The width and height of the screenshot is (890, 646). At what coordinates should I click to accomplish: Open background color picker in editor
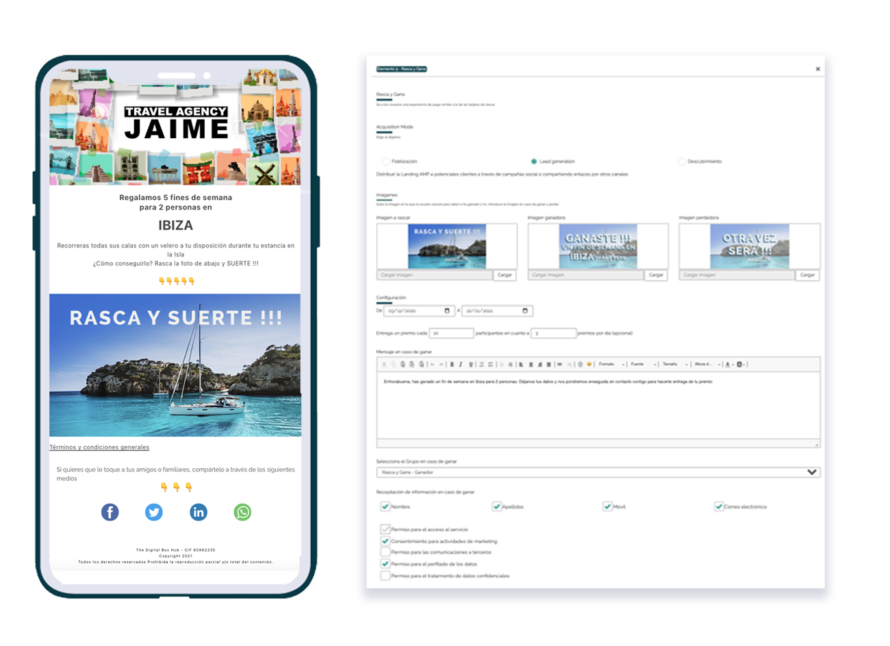click(x=741, y=364)
